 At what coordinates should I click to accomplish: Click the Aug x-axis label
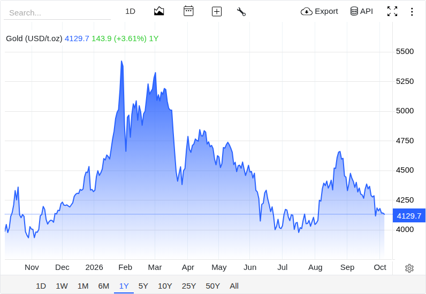point(315,267)
